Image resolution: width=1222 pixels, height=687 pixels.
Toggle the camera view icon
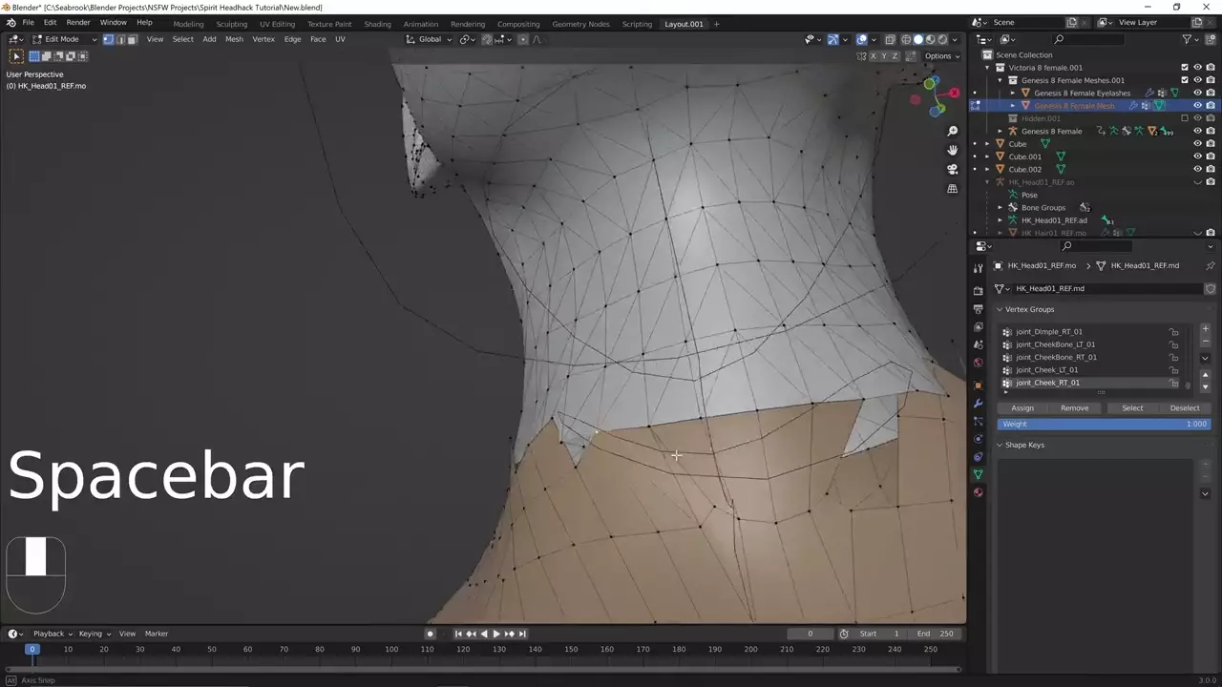[x=952, y=169]
